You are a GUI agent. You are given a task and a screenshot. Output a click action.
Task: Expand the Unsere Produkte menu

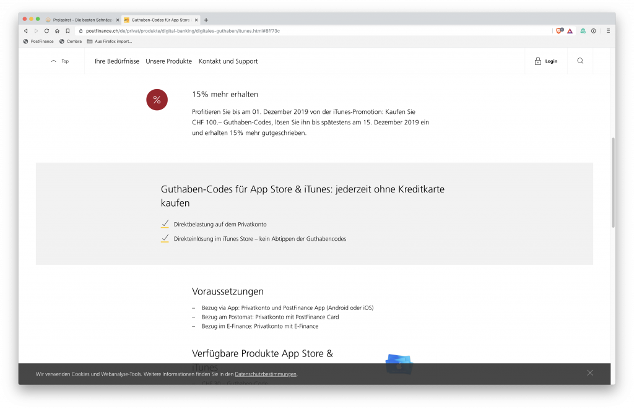pos(168,61)
